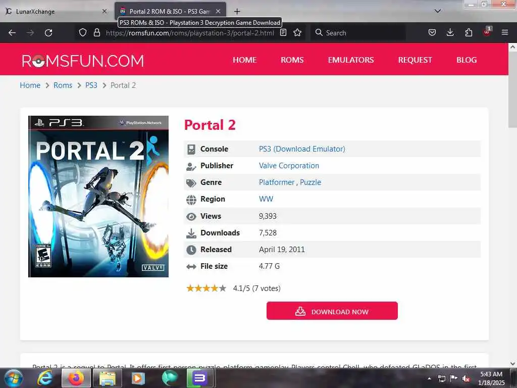
Task: Click the Home breadcrumb link
Action: point(30,85)
